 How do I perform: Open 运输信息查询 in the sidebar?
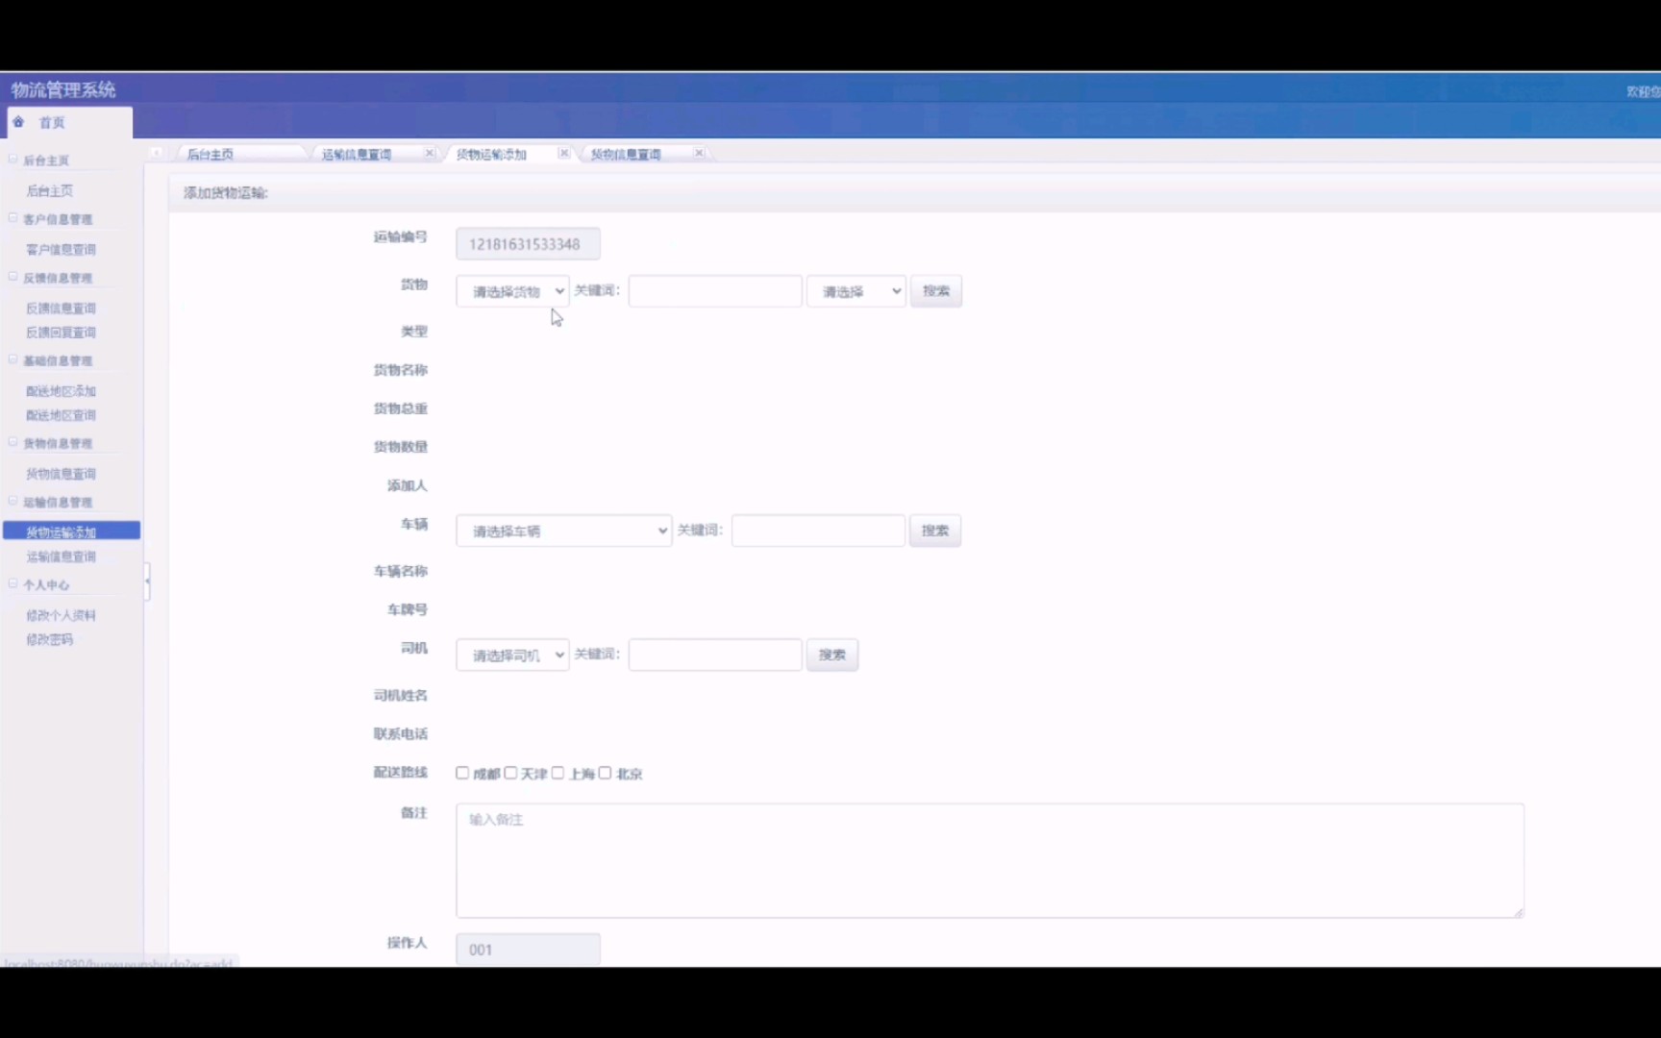61,556
